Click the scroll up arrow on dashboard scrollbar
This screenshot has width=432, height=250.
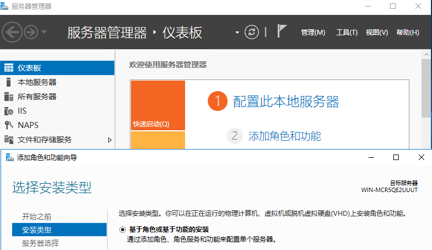pyautogui.click(x=426, y=54)
